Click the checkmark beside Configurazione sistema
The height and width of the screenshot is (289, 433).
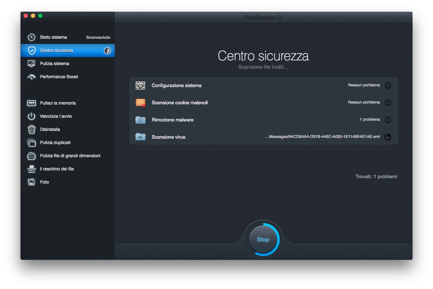point(388,85)
